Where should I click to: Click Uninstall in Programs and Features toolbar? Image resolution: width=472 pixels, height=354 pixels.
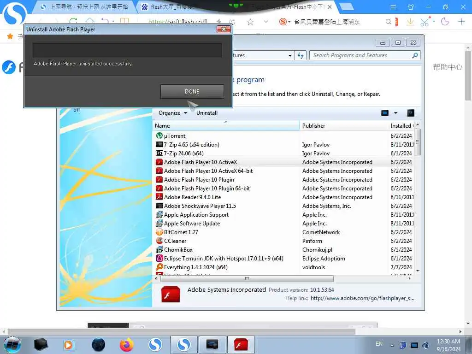click(207, 113)
